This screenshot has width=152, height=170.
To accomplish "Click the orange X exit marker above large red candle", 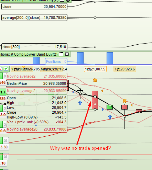I will (x=95, y=80).
